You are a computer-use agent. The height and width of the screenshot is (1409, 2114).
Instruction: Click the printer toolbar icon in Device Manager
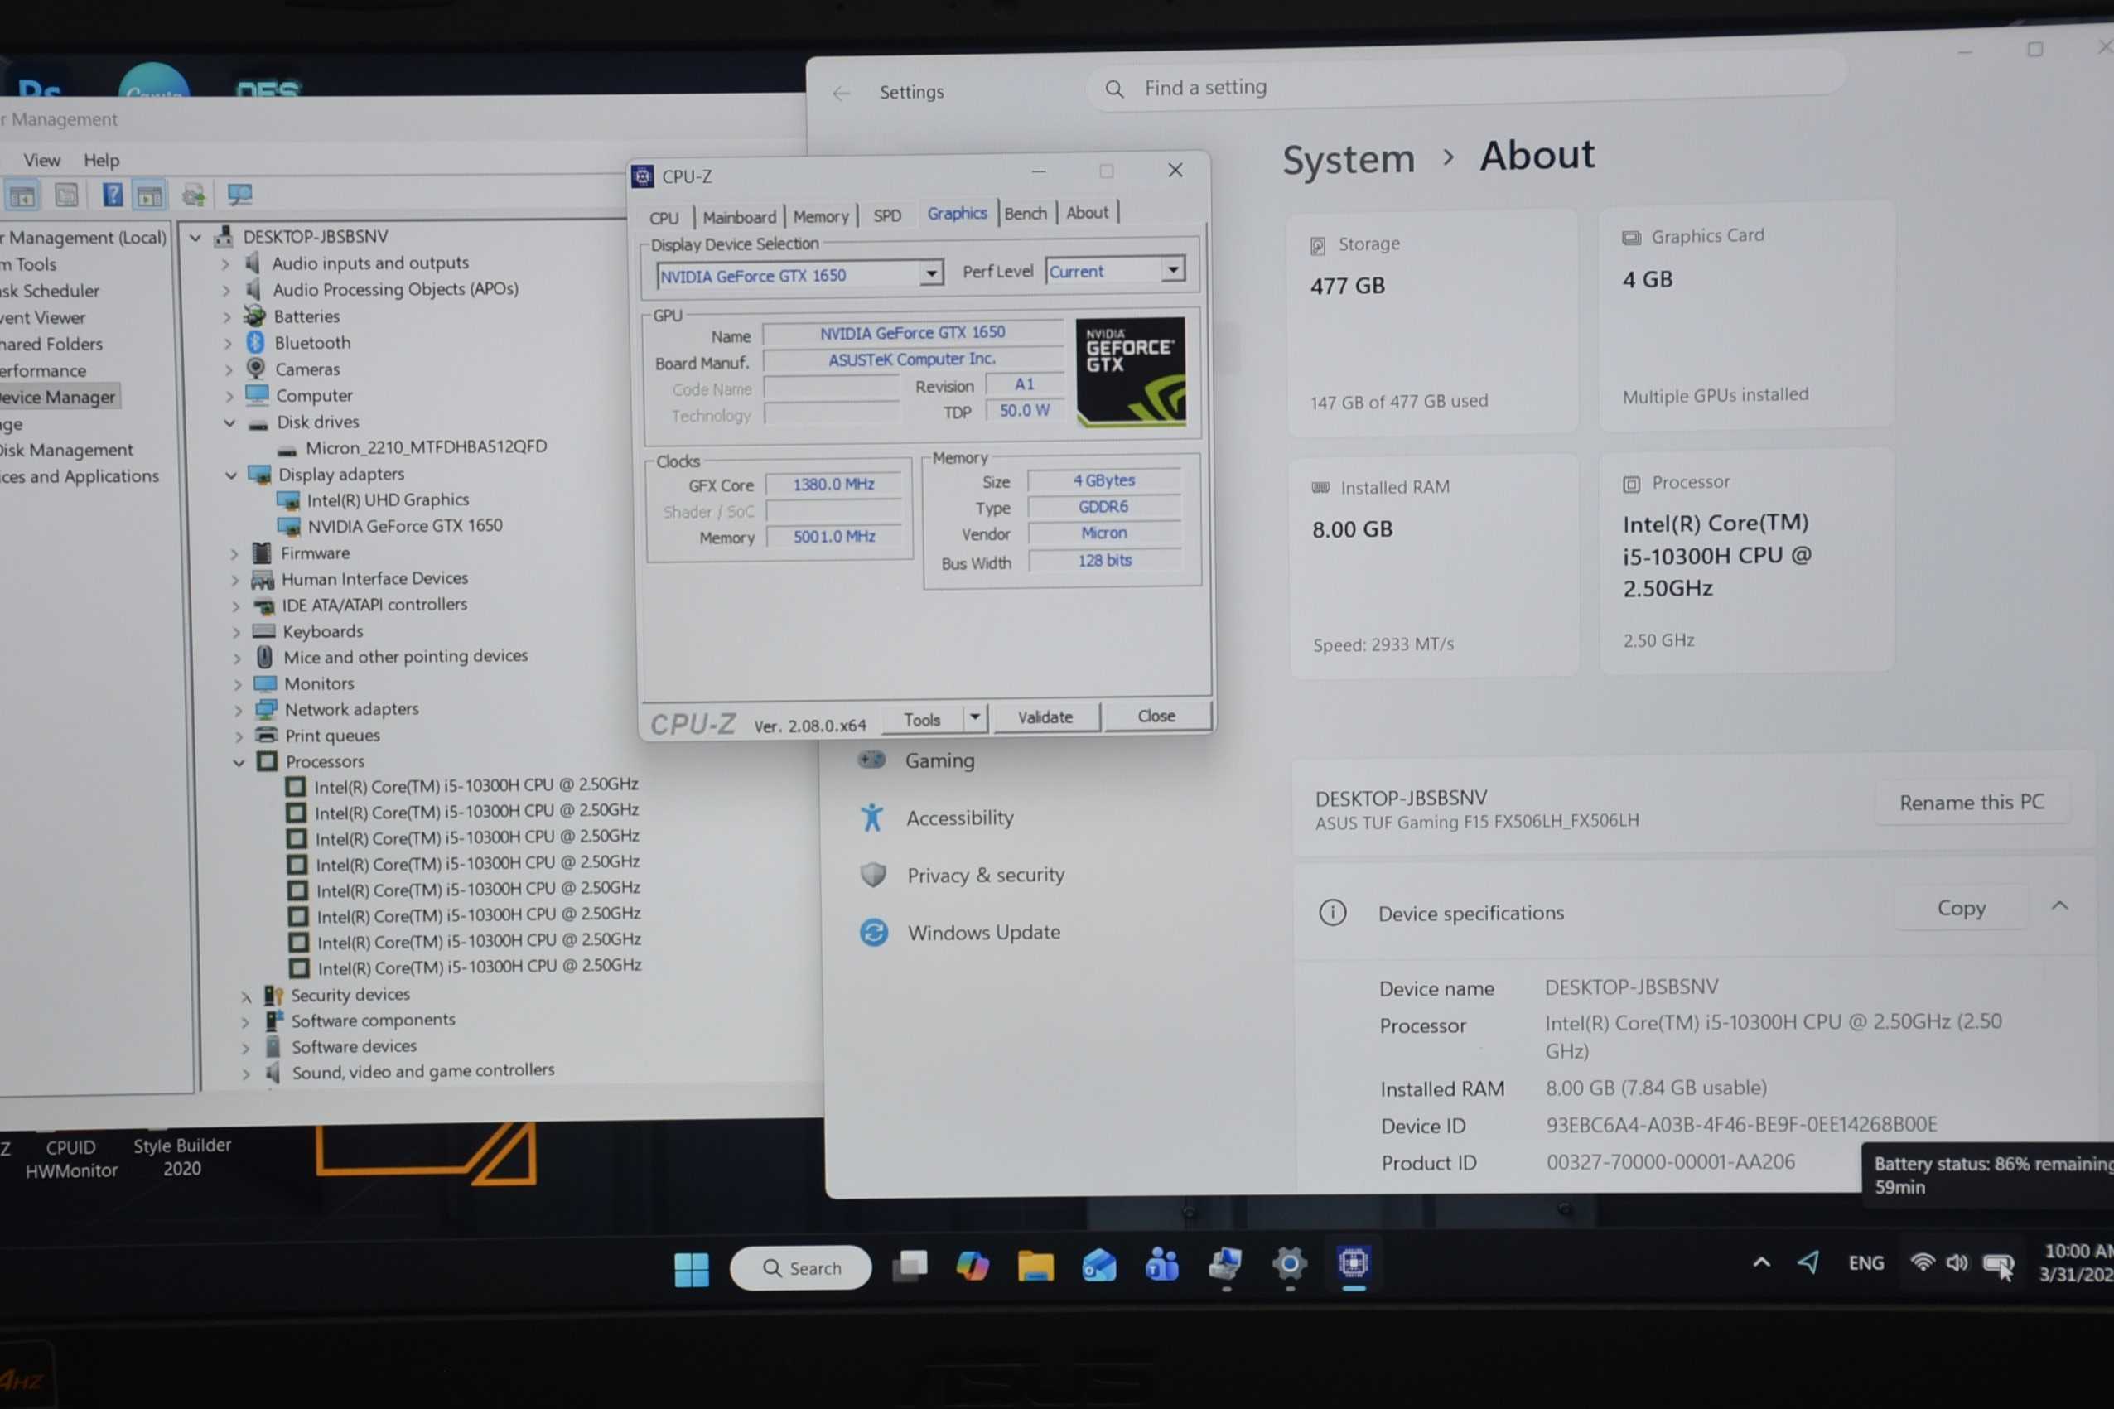(193, 194)
